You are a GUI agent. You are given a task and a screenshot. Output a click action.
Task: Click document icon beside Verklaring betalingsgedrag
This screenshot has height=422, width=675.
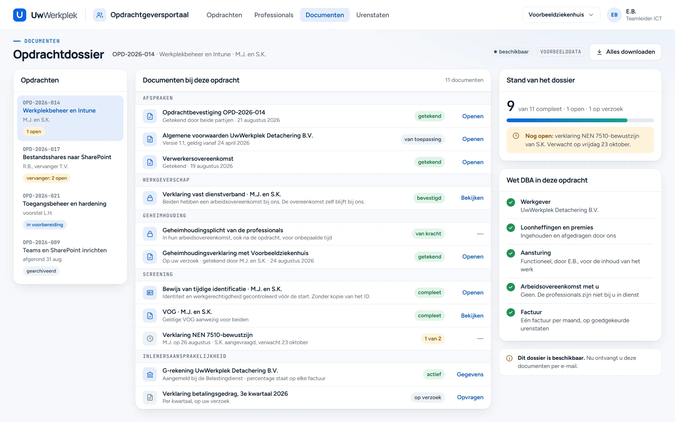(150, 397)
